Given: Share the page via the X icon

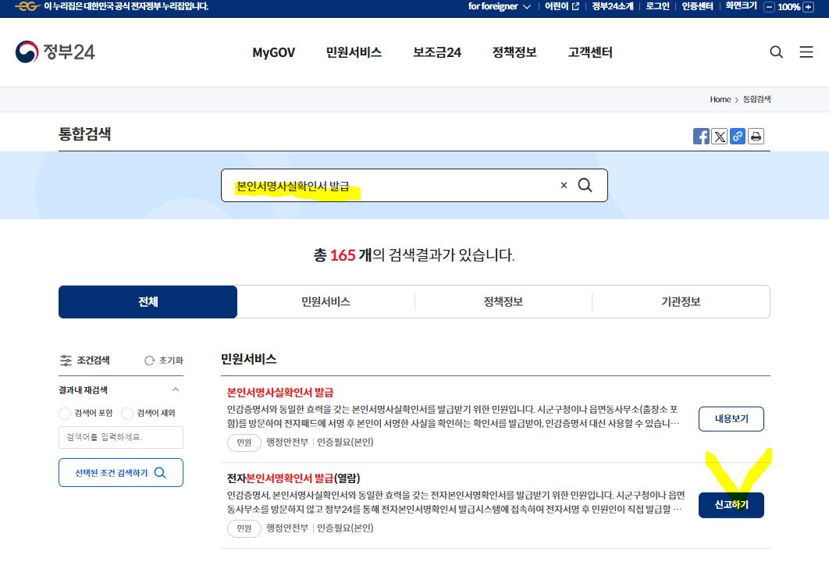Looking at the screenshot, I should point(719,136).
